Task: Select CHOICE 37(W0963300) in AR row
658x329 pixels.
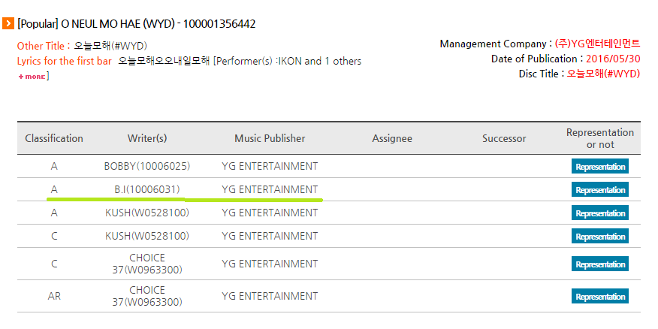Action: pyautogui.click(x=147, y=296)
